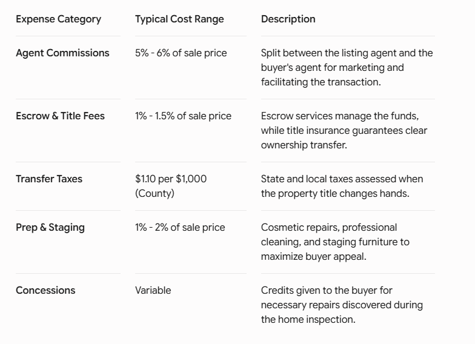Image resolution: width=475 pixels, height=344 pixels.
Task: Click the Typical Cost Range column header
Action: (x=179, y=19)
